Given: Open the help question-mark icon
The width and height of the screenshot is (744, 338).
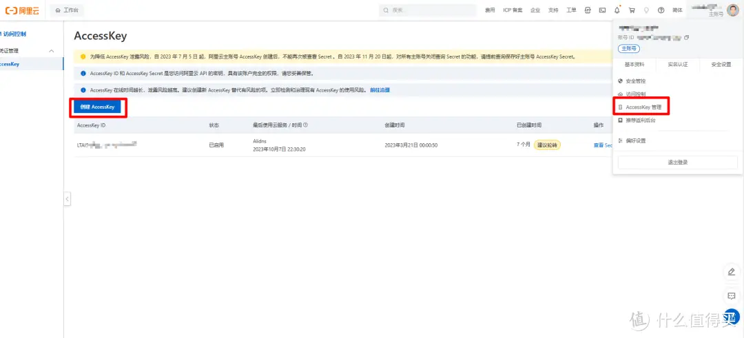Looking at the screenshot, I should point(661,10).
